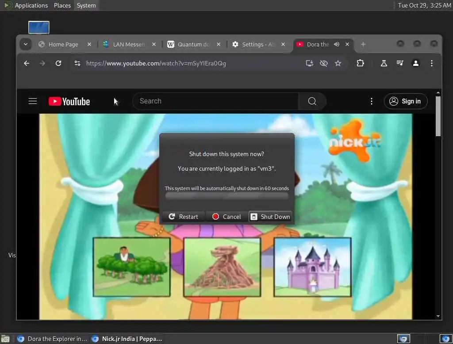Close the Home Page tab
This screenshot has width=453, height=344.
89,44
